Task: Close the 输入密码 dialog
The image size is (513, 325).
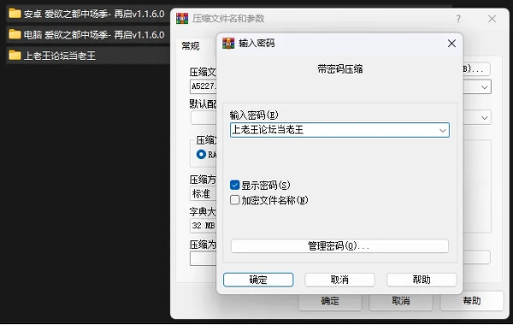Action: [452, 43]
